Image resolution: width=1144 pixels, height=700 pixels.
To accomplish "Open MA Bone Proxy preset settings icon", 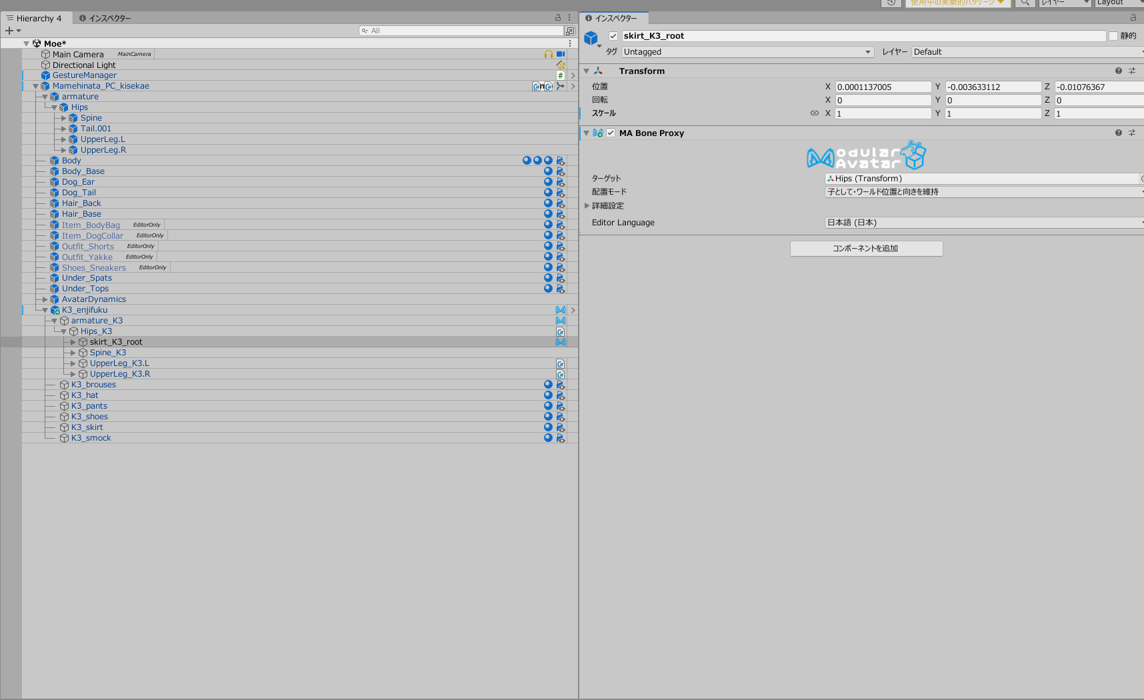I will (1131, 133).
